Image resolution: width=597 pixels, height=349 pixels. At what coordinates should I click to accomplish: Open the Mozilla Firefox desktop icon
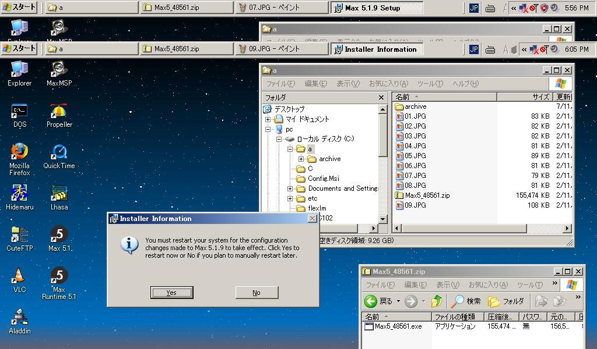point(19,152)
